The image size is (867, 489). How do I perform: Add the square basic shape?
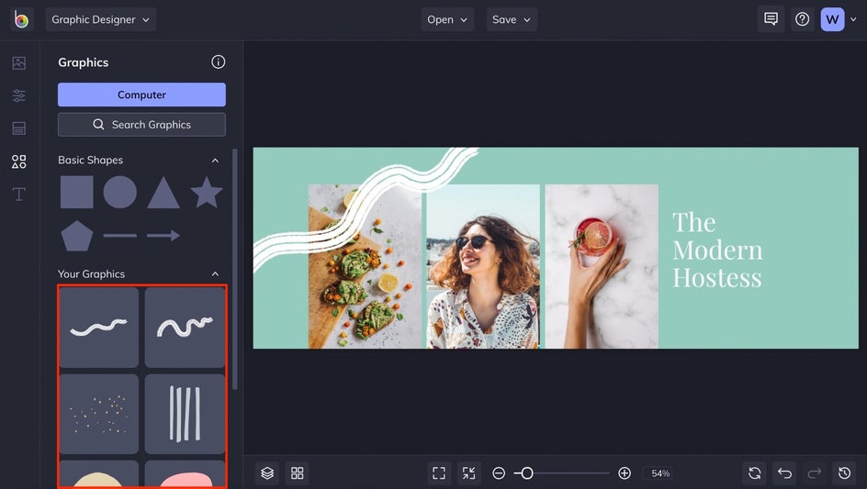[x=77, y=193]
